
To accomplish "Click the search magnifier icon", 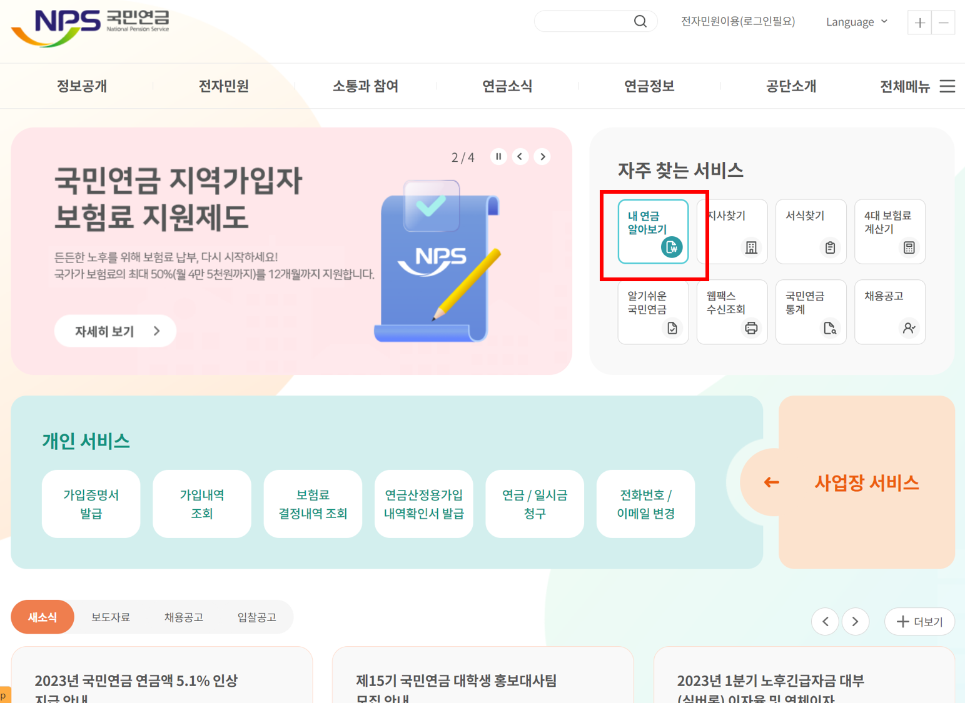I will (640, 21).
